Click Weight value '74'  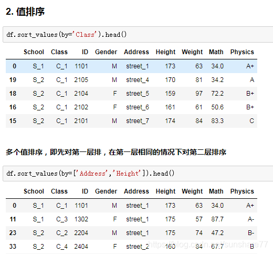click(x=199, y=233)
